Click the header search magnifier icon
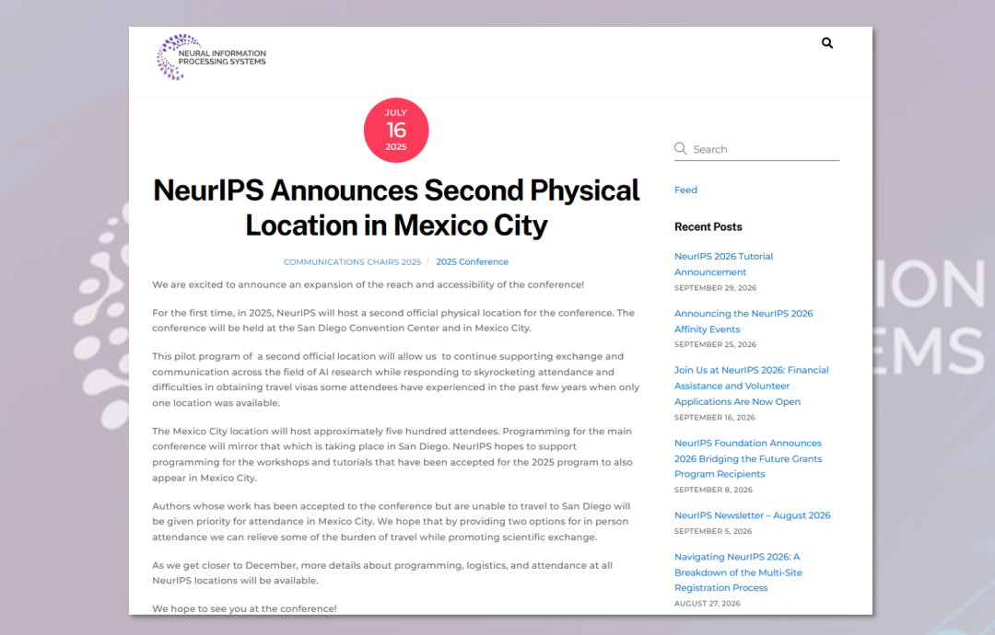This screenshot has height=635, width=995. point(826,43)
